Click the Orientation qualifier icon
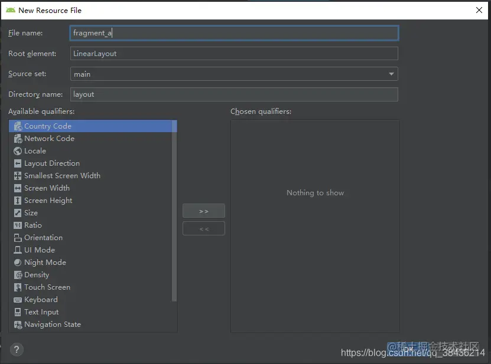Screen dimensions: 491x364 18,238
